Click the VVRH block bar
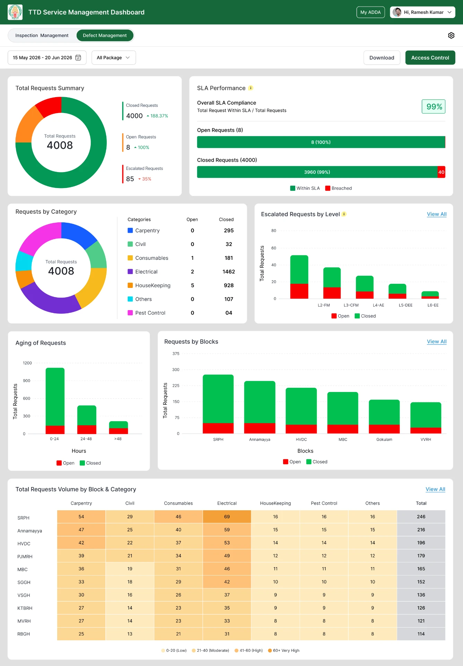The image size is (463, 666). point(426,418)
